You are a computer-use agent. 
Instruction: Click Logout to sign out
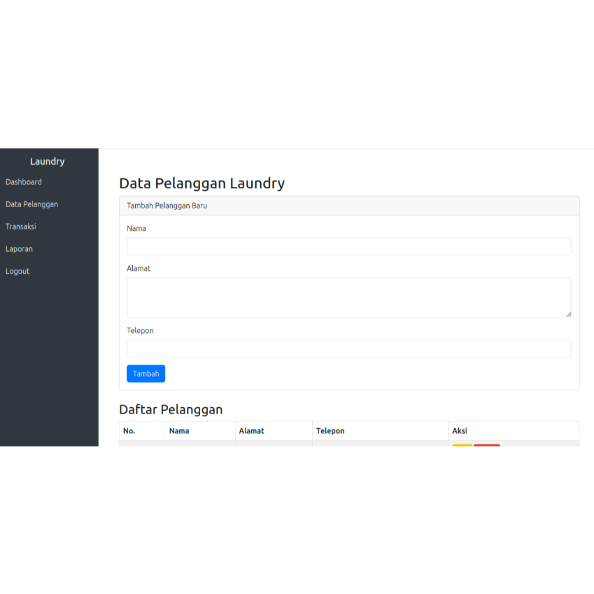17,271
